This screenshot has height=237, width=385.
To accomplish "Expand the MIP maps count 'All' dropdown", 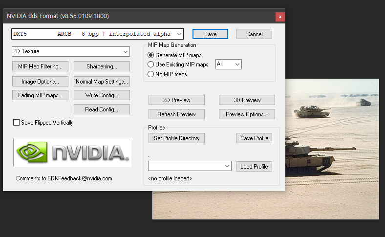I will click(x=229, y=65).
